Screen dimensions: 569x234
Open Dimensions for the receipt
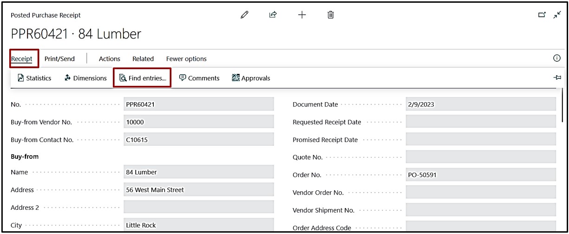pyautogui.click(x=85, y=78)
